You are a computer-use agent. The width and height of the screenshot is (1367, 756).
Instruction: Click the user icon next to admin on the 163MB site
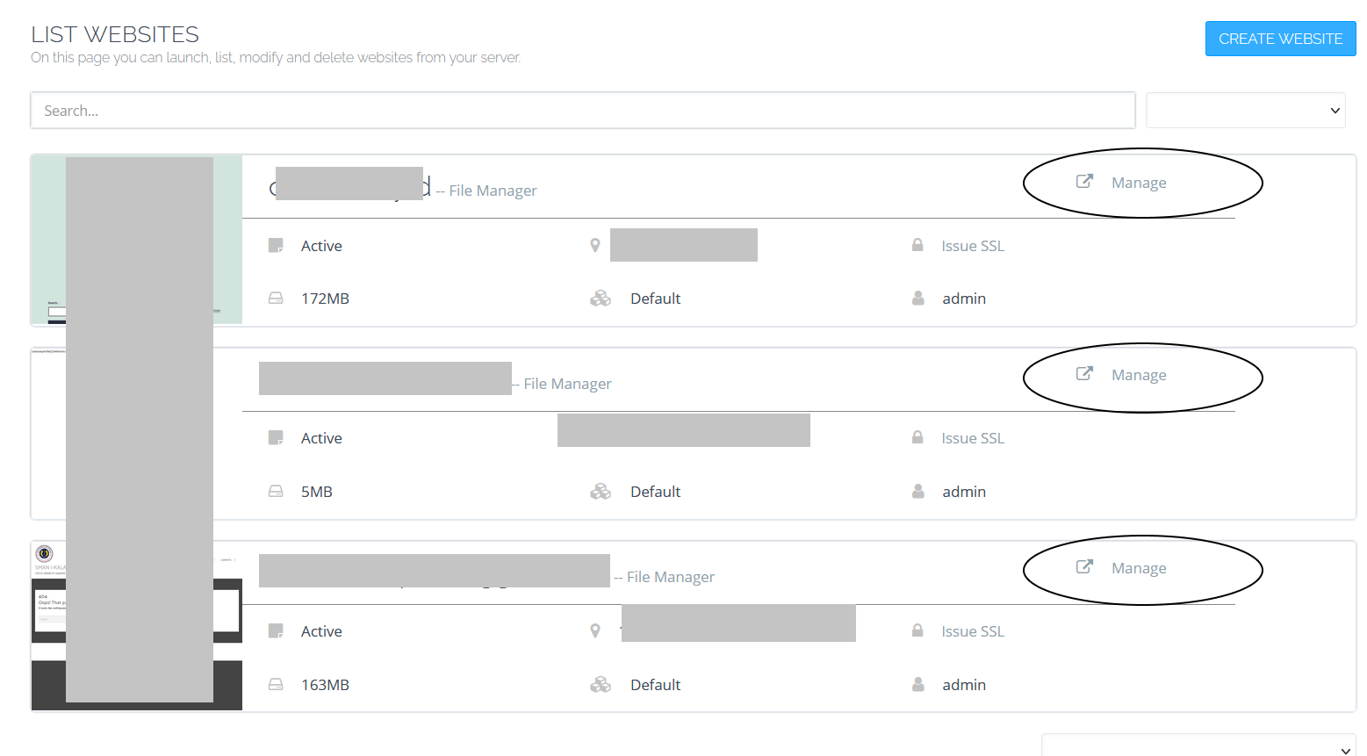(917, 684)
